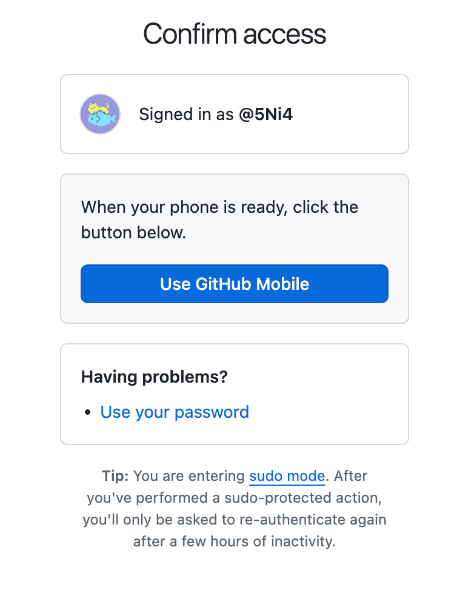Open the signed-in user card

pos(235,114)
